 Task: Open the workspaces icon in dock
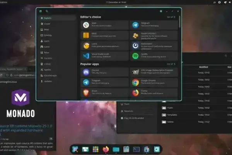pyautogui.click(x=85, y=149)
